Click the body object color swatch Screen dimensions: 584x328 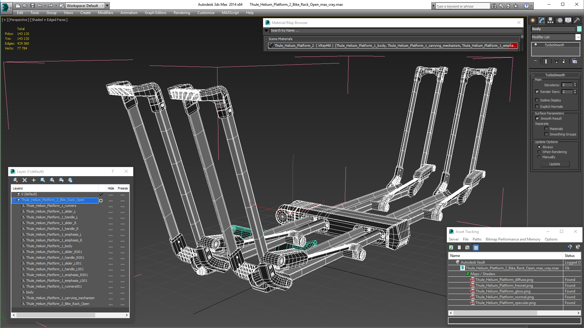click(x=579, y=29)
